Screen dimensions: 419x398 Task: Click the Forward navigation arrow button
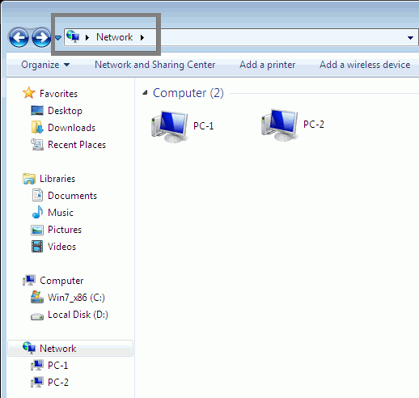pyautogui.click(x=41, y=37)
